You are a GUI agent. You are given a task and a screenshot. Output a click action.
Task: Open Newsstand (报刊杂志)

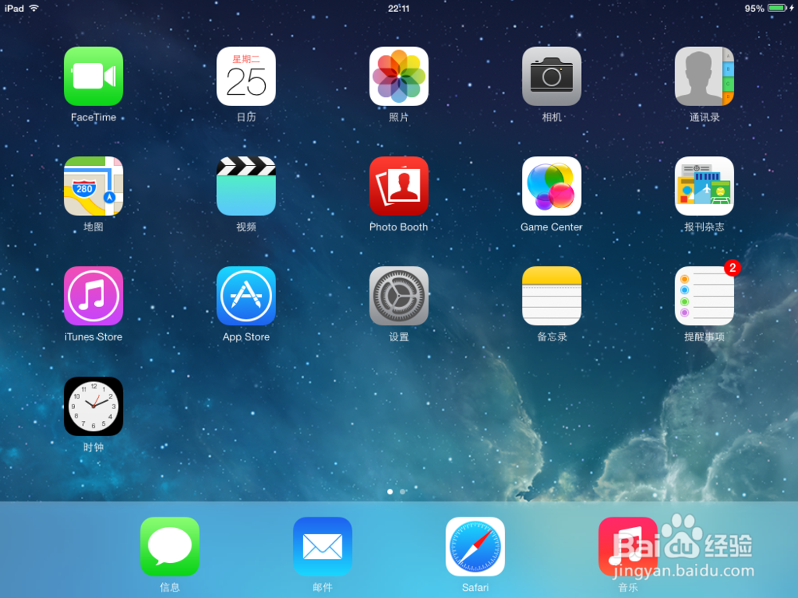pyautogui.click(x=704, y=186)
